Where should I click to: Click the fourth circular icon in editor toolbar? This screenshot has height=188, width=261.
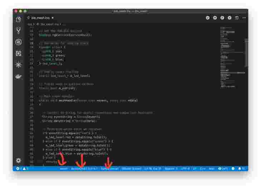(230, 18)
